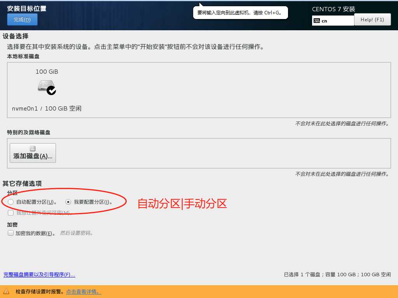Click the cn keyboard layout indicator
This screenshot has width=398, height=298.
click(x=333, y=21)
